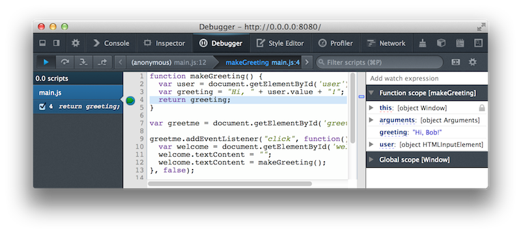Click the Step Out button

click(102, 62)
